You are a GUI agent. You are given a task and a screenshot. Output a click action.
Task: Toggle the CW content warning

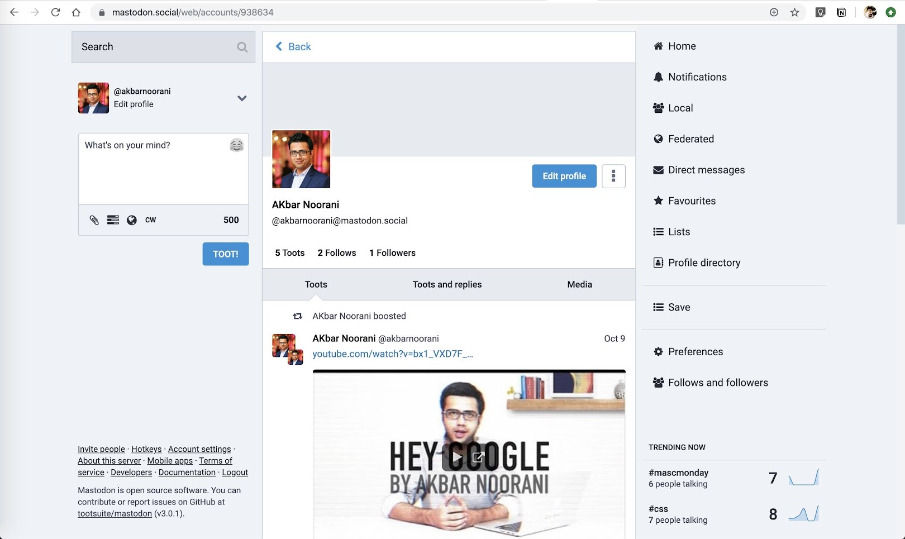coord(151,220)
